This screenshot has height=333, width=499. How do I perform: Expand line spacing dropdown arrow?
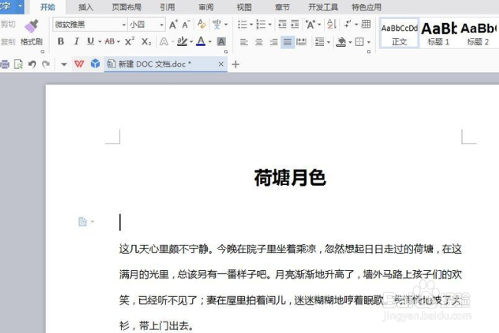coord(329,42)
